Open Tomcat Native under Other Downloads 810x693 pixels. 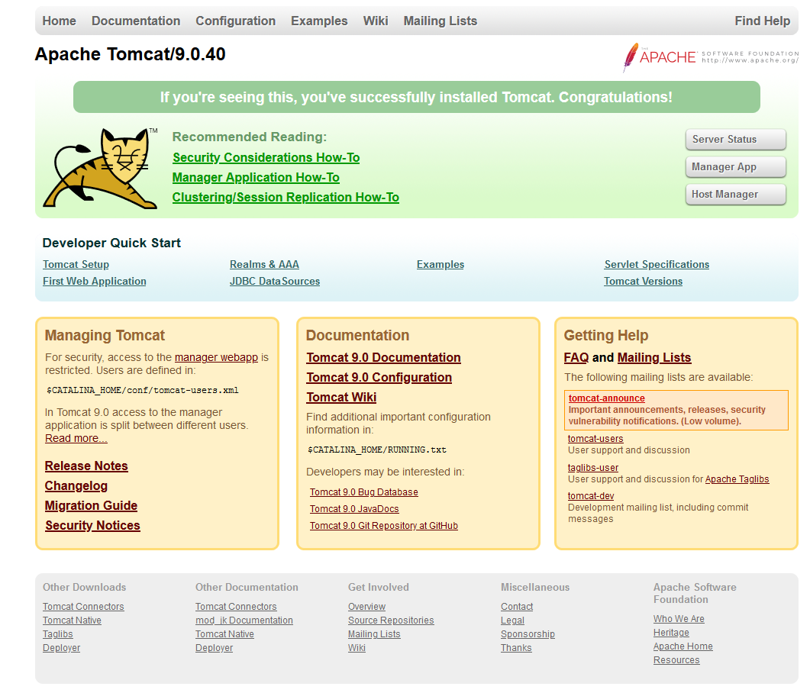(x=72, y=620)
